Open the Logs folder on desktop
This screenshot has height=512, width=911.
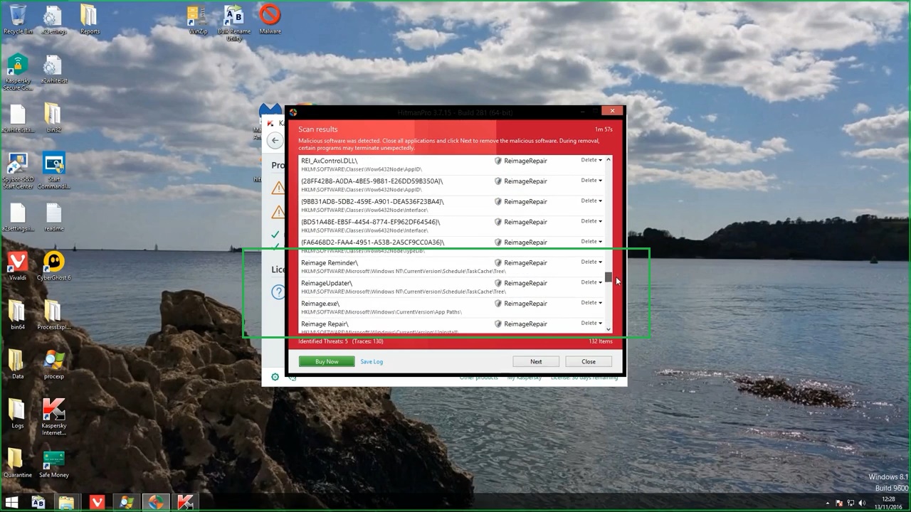pos(18,413)
